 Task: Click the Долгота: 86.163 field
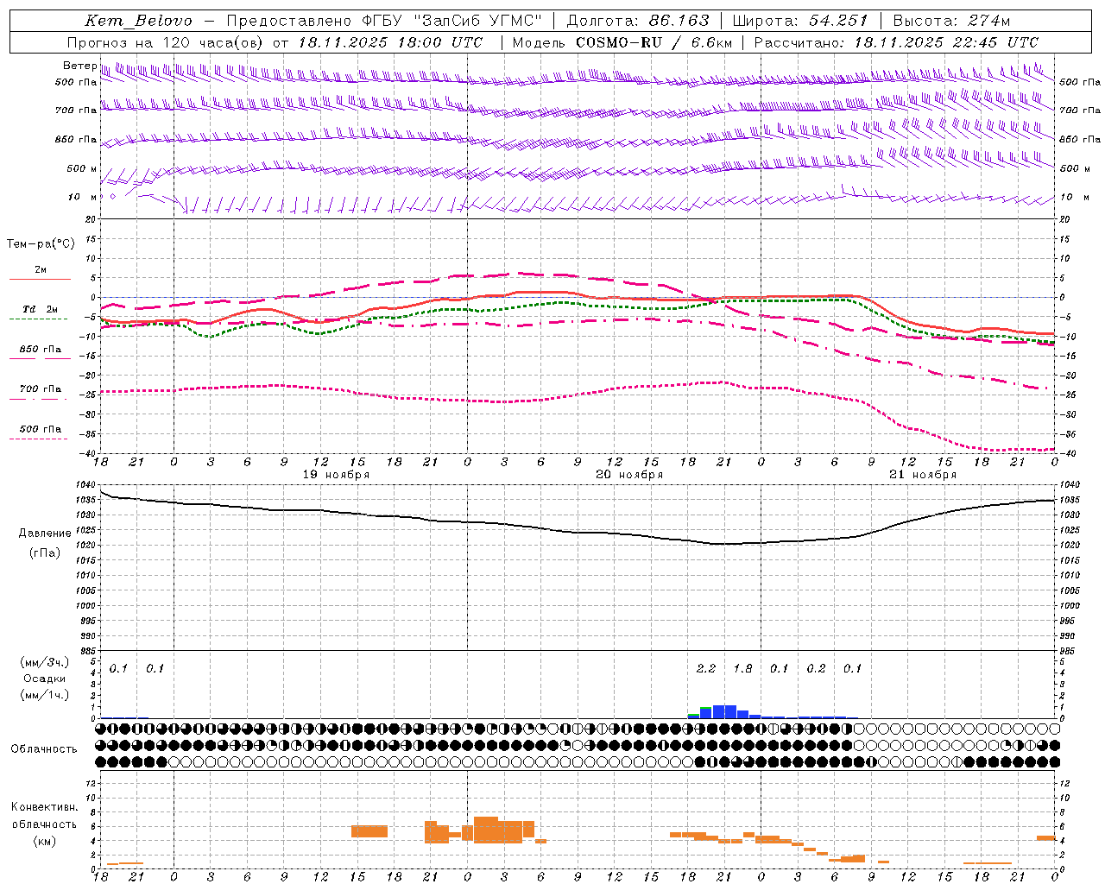638,21
